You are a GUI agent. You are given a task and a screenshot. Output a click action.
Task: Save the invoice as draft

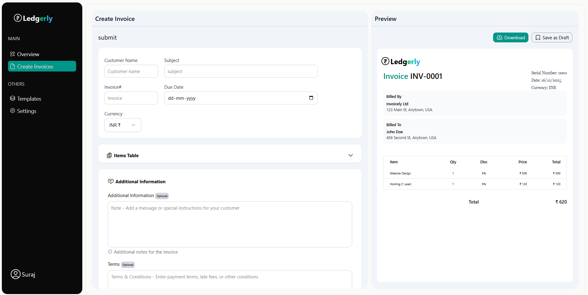(x=551, y=37)
